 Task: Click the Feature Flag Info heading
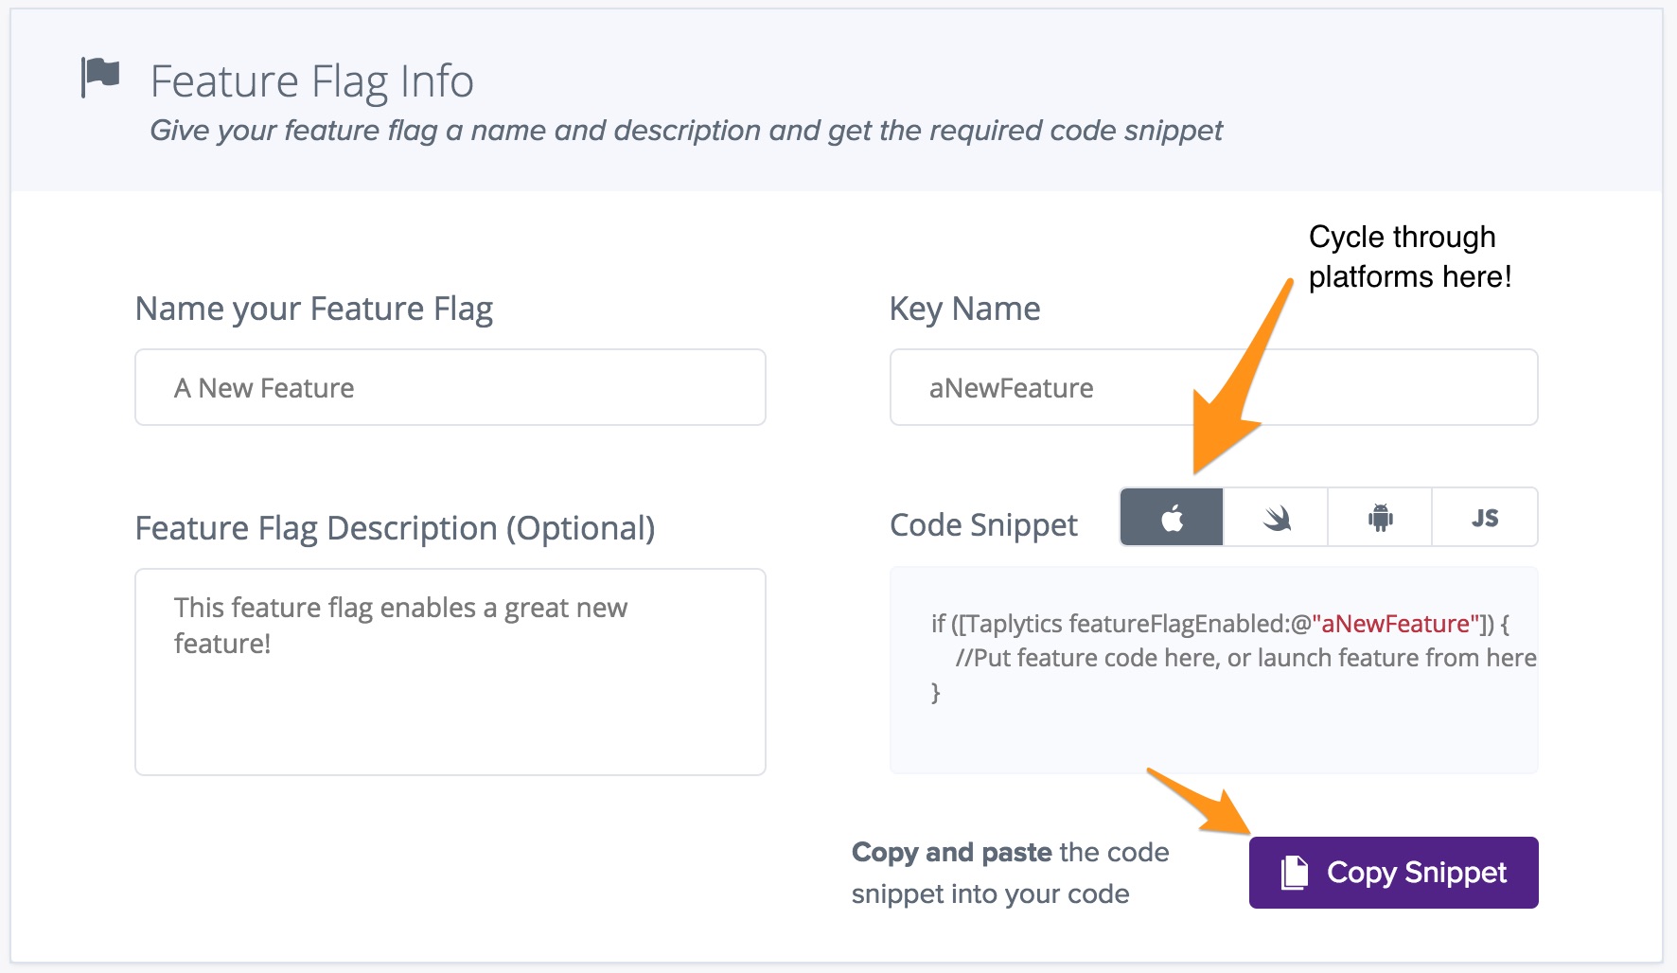311,81
